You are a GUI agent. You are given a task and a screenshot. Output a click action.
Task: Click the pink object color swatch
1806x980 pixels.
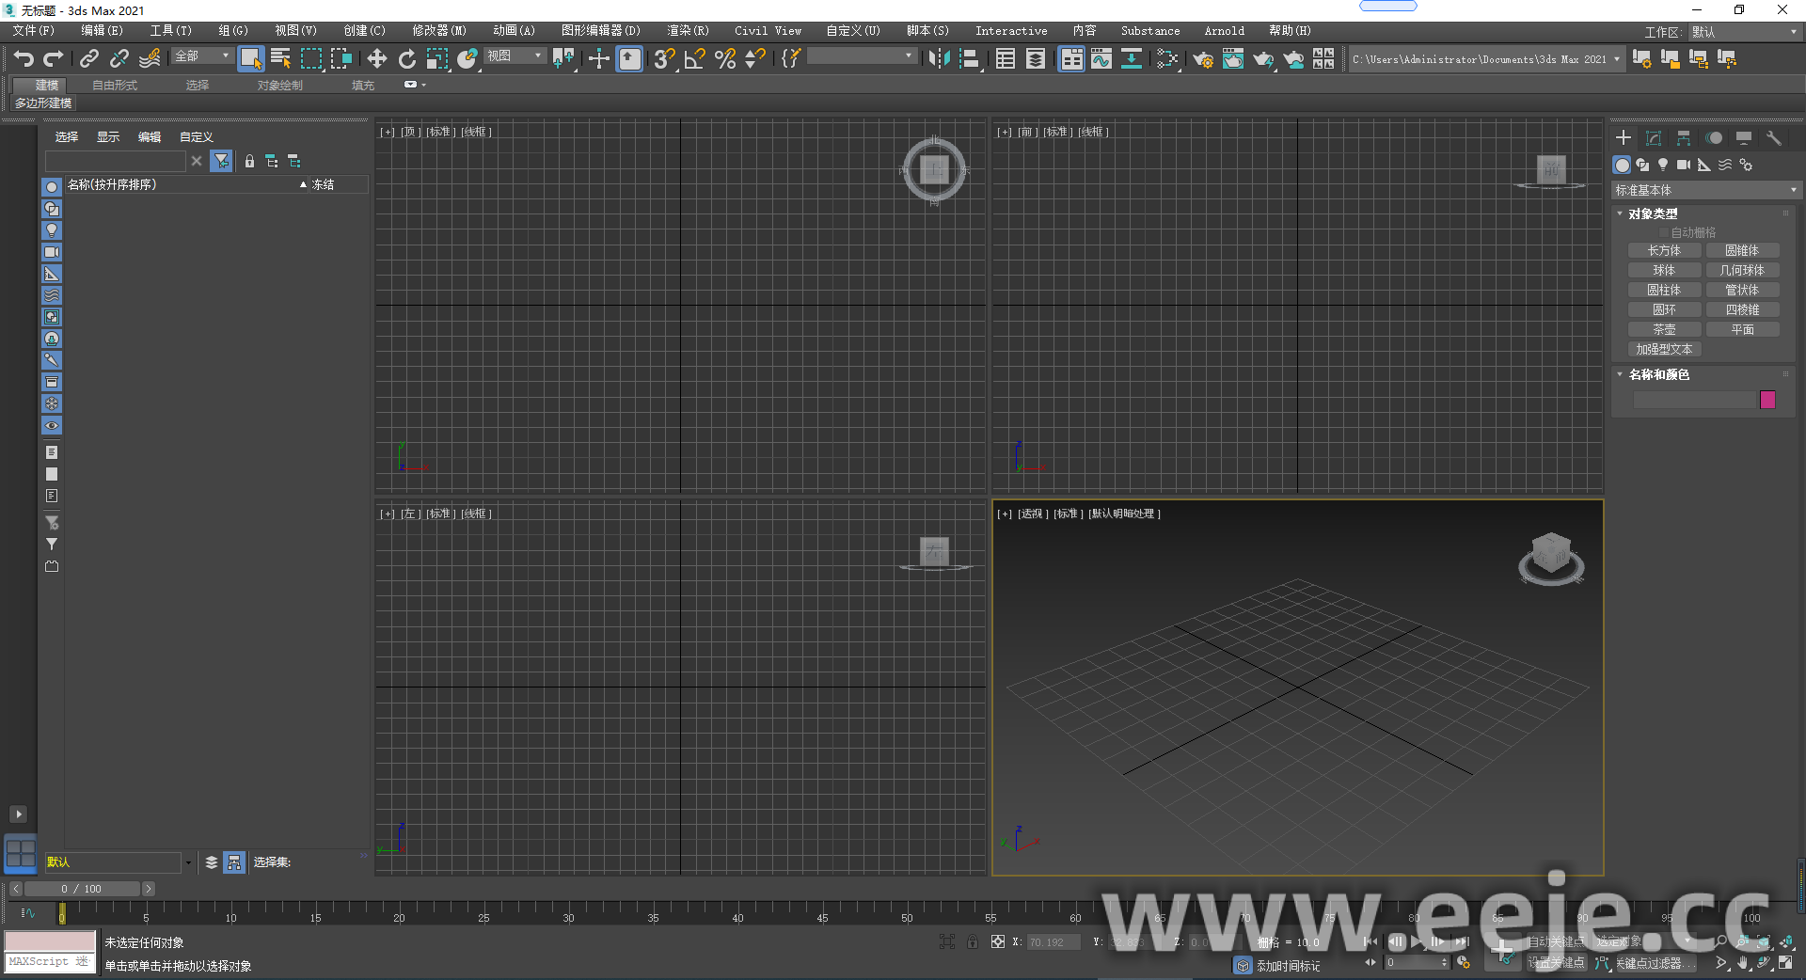click(1767, 400)
